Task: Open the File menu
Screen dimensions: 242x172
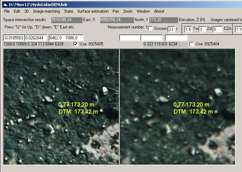Action: (x=7, y=11)
